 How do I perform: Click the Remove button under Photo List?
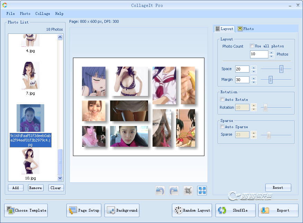tap(36, 188)
